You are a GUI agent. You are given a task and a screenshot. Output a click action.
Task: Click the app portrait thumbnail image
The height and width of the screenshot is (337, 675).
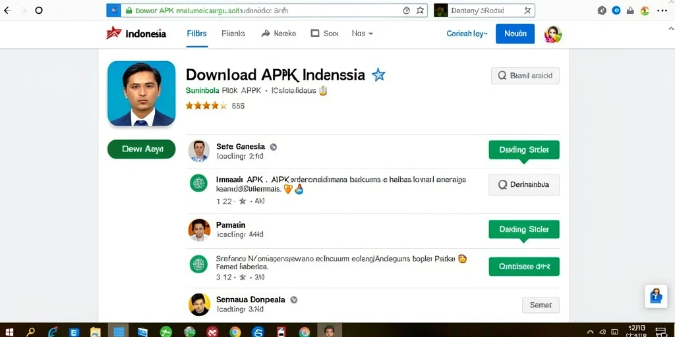pos(142,93)
